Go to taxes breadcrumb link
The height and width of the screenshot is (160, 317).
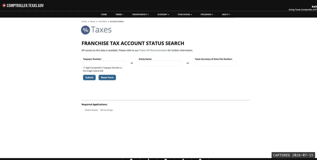coord(92,21)
